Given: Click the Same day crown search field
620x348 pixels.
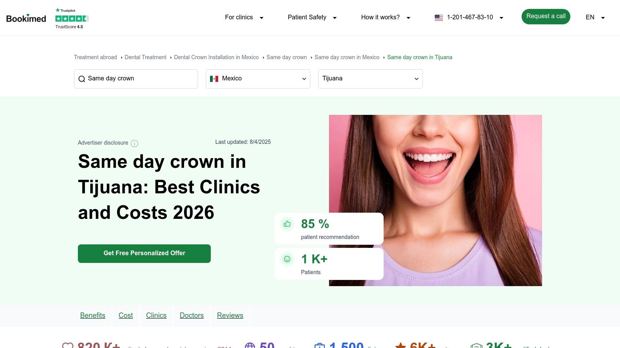Looking at the screenshot, I should tap(136, 78).
